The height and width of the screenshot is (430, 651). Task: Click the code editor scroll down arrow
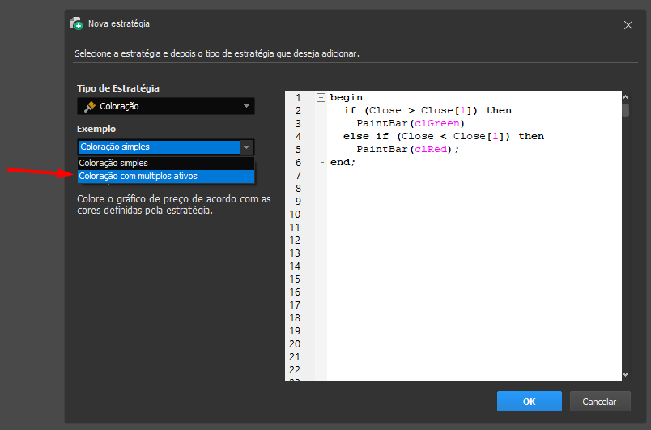point(625,373)
